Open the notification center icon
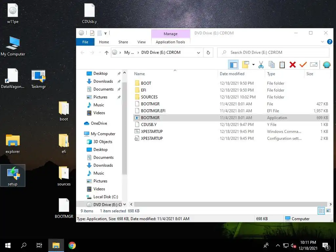The height and width of the screenshot is (252, 336). [326, 246]
